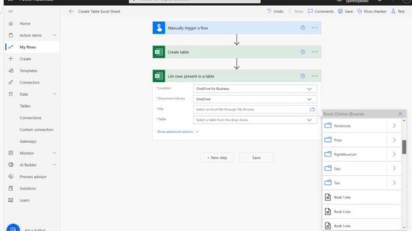This screenshot has width=412, height=231.
Task: Click the File input field
Action: [x=255, y=109]
